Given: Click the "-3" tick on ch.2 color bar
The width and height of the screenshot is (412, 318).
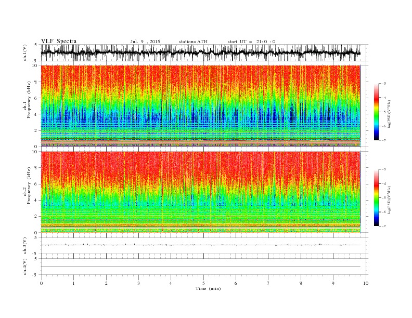Looking at the screenshot, I should (383, 169).
